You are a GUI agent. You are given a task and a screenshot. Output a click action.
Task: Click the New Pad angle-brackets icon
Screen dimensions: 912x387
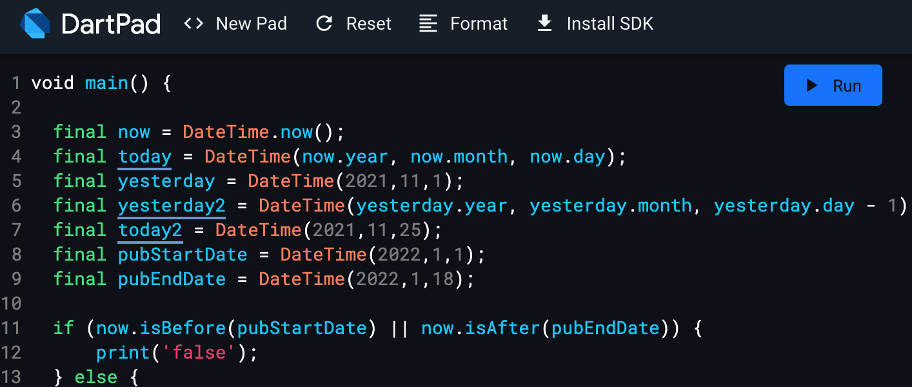[193, 25]
